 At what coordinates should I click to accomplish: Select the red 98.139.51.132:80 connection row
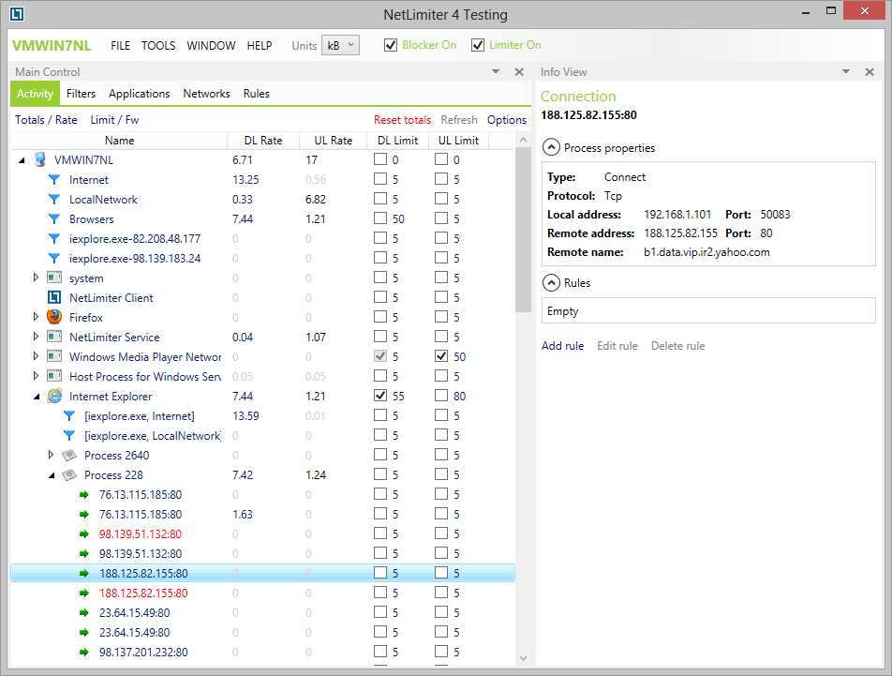pyautogui.click(x=141, y=533)
